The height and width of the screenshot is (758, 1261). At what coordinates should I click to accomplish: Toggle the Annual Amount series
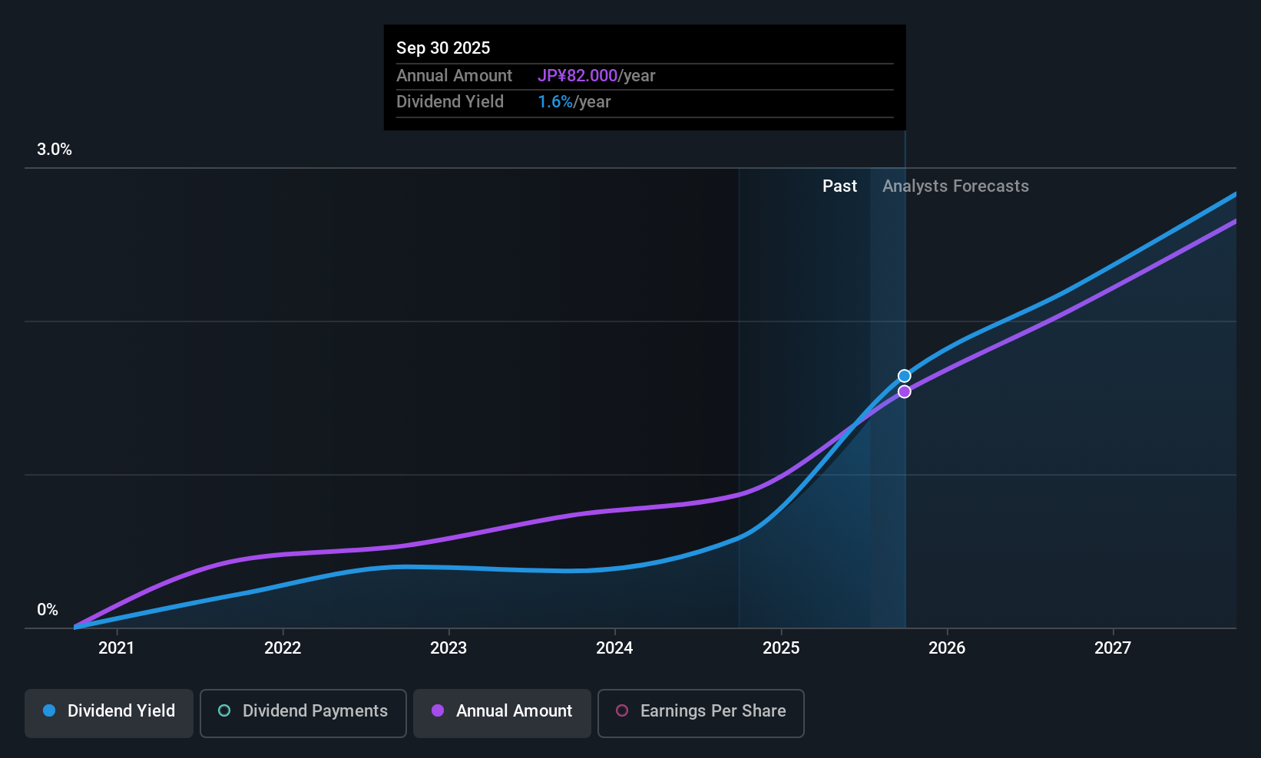[502, 714]
